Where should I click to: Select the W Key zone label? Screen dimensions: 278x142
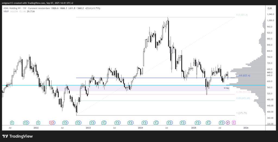pyautogui.click(x=226, y=88)
